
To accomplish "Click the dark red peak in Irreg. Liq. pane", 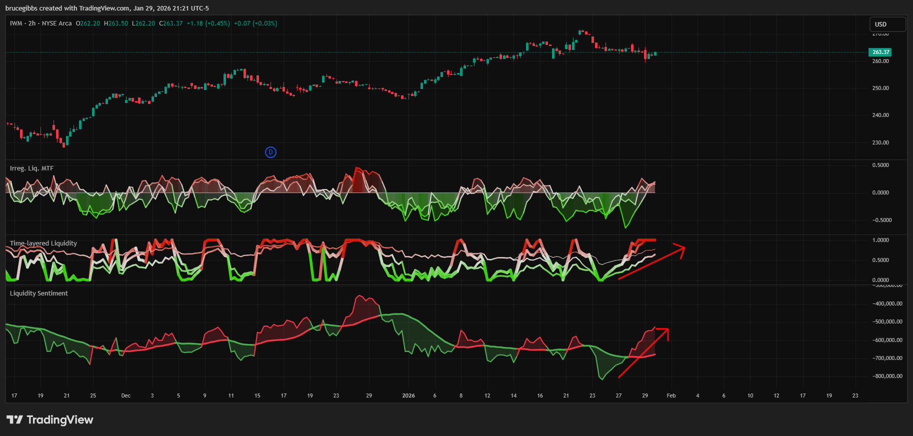I will click(357, 179).
